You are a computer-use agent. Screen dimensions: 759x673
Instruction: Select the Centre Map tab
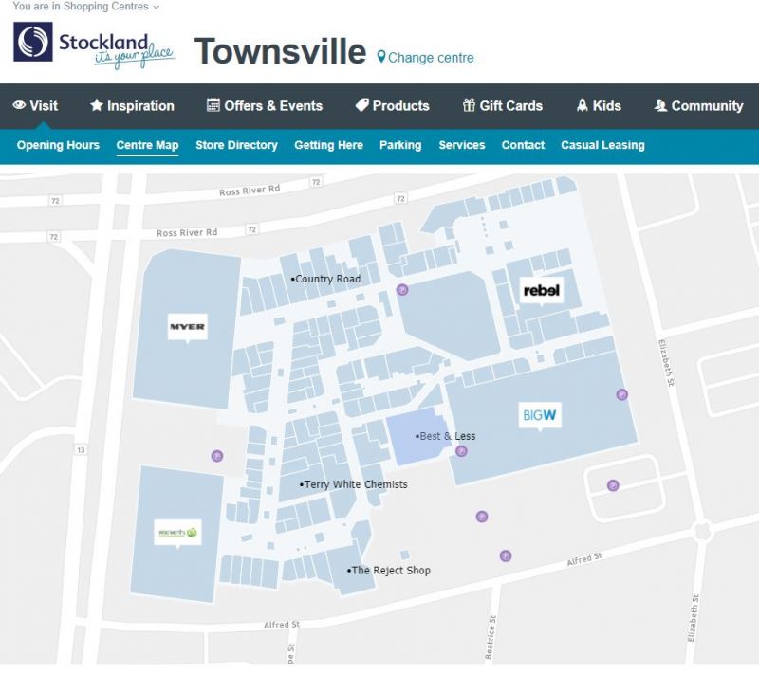tap(148, 145)
